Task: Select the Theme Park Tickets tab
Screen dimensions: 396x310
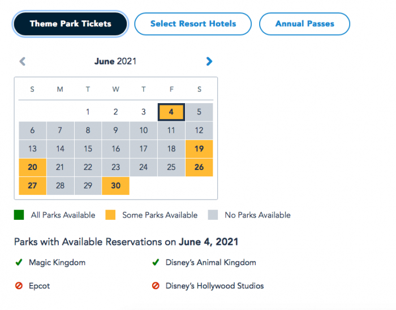Action: pos(71,24)
